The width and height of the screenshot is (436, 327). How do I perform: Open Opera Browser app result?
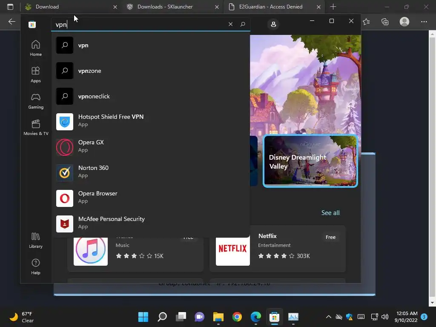coord(151,198)
